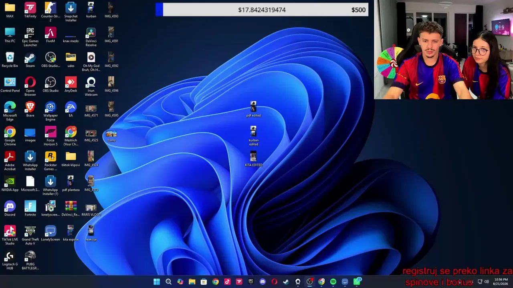
Task: Open File Explorer from the taskbar
Action: coord(192,282)
